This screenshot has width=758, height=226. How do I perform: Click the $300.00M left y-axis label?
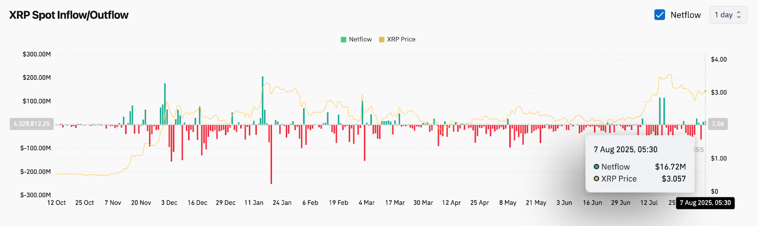[37, 54]
